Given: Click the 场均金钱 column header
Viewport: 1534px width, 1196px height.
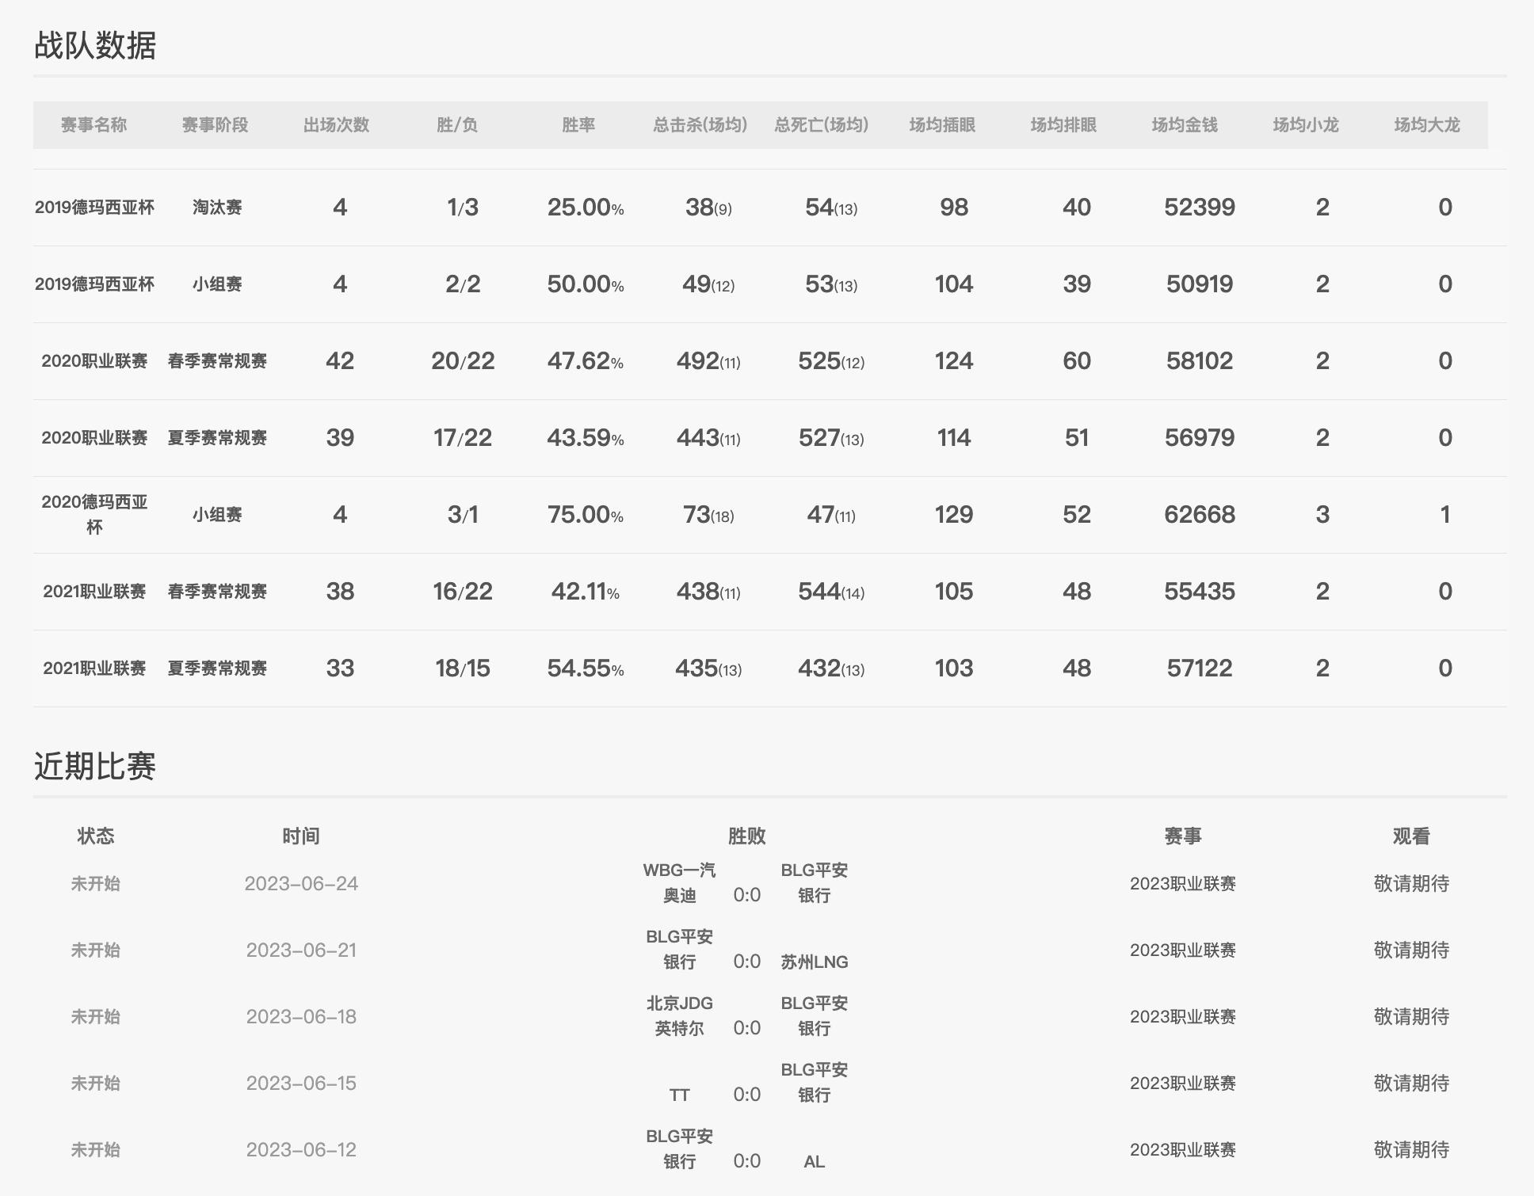Looking at the screenshot, I should [x=1184, y=124].
